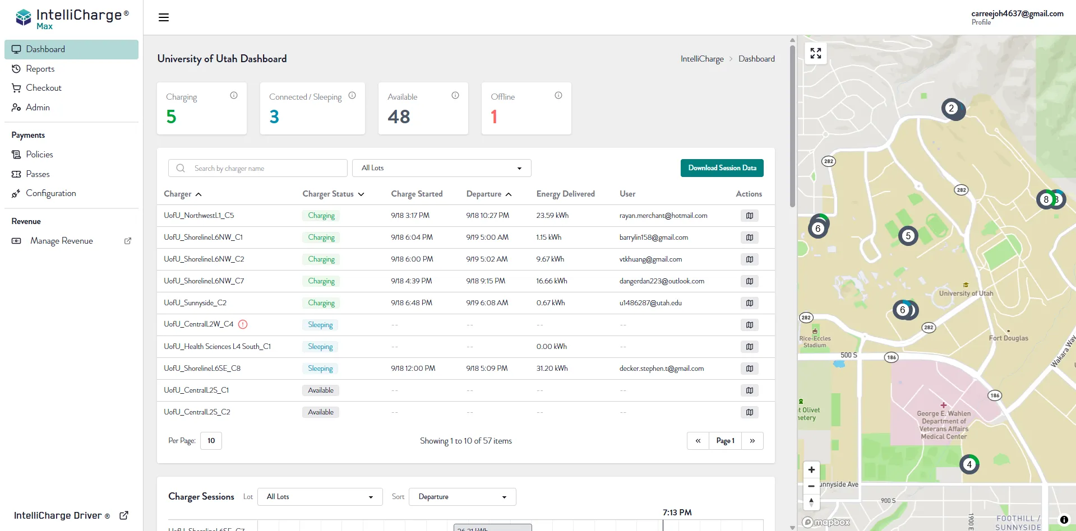Open map action for UofU_CentralL2S_C1
The image size is (1076, 531).
[x=750, y=390]
